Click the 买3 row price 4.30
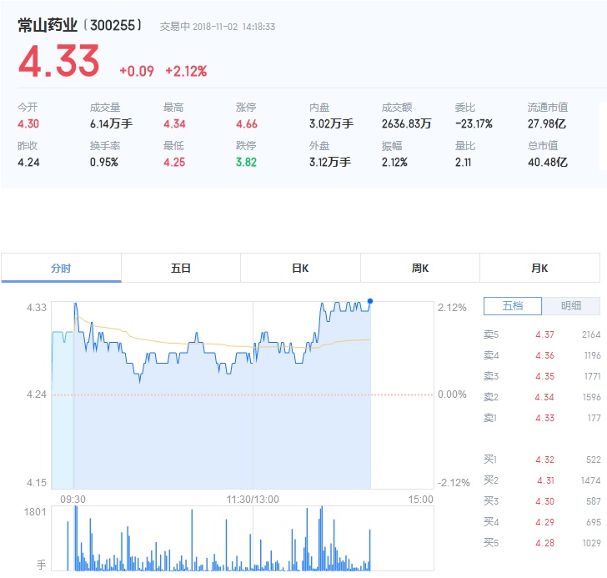The height and width of the screenshot is (578, 607). coord(544,502)
